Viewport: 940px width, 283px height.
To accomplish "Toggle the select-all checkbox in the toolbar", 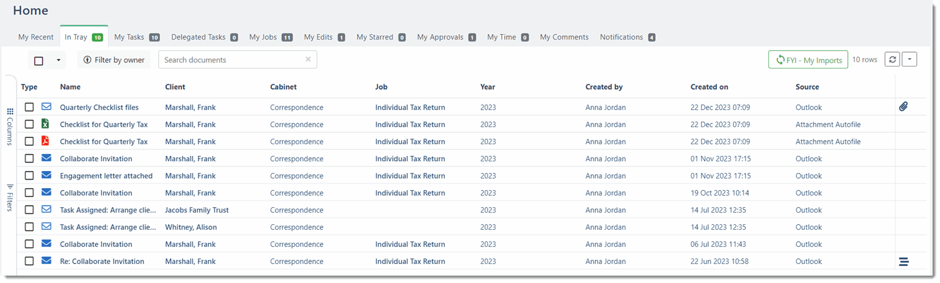I will click(39, 61).
